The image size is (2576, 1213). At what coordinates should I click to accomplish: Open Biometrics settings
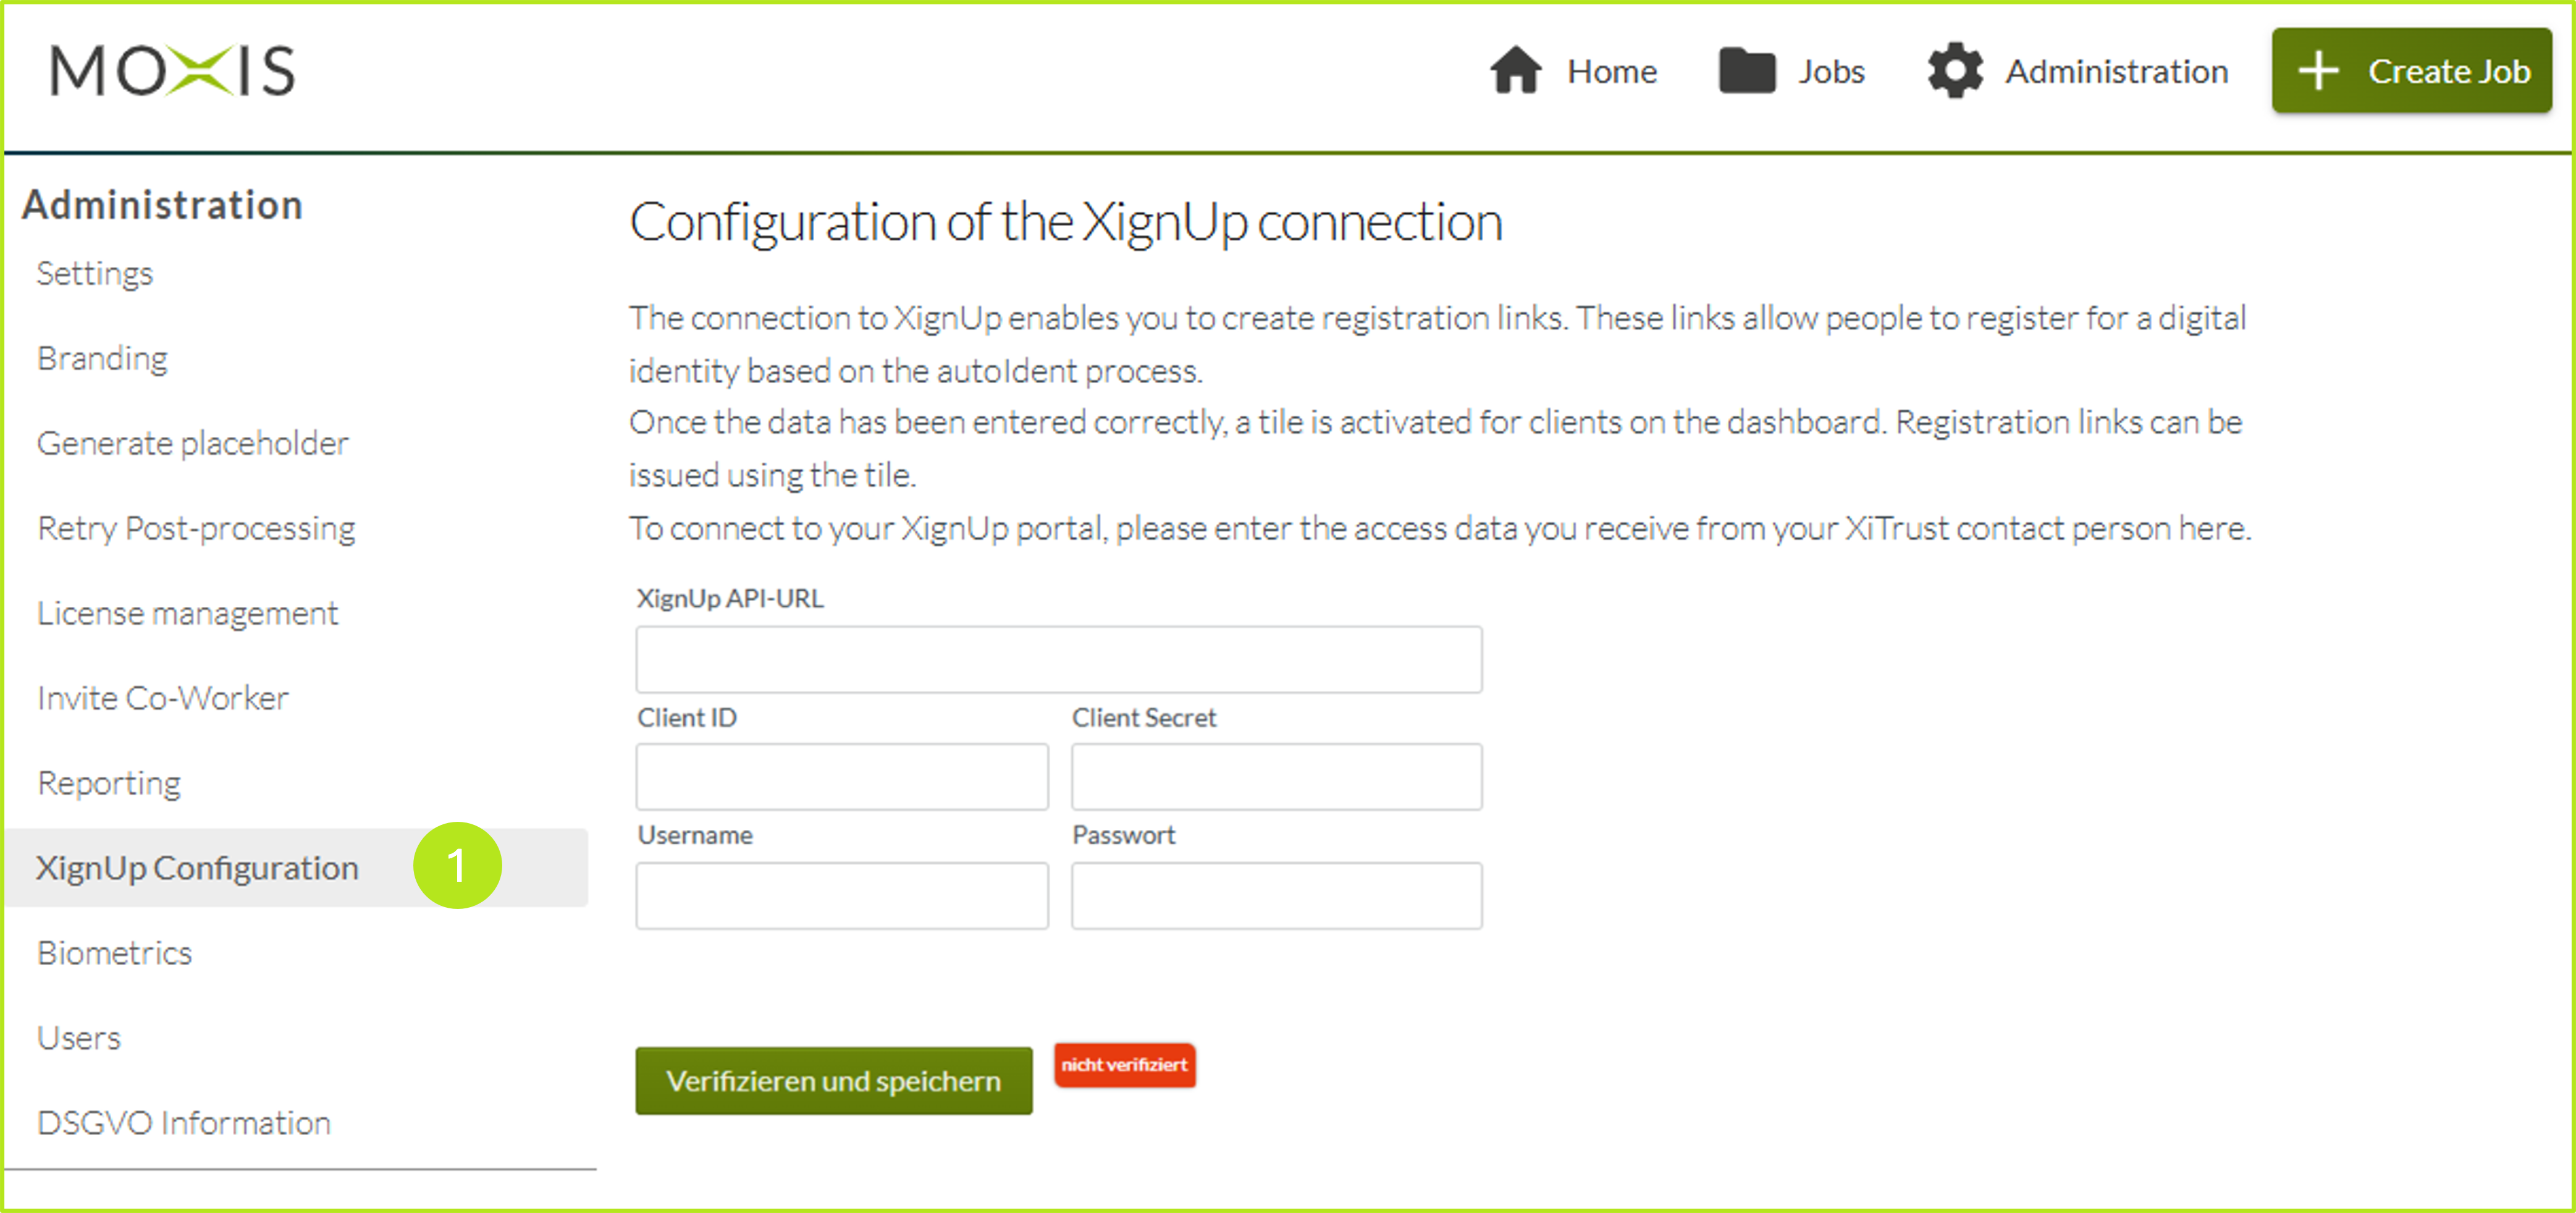tap(114, 953)
